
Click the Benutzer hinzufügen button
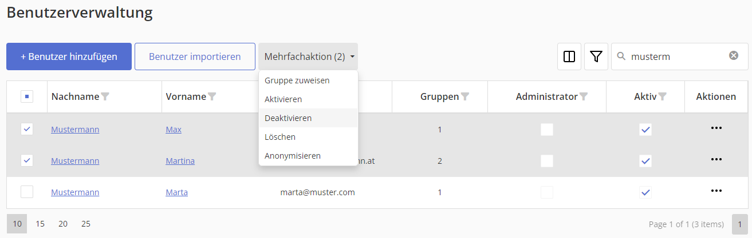[69, 57]
